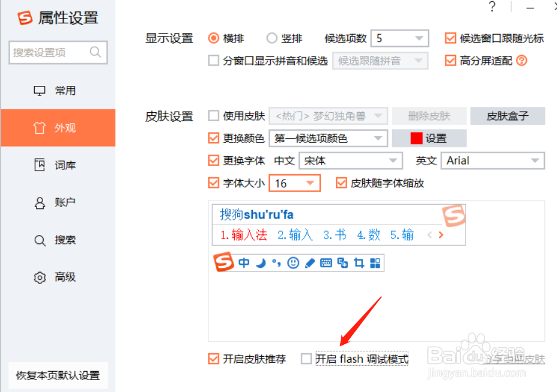This screenshot has height=392, width=557.
Task: Open skin dropdown 梦幻独角兽
Action: [328, 116]
